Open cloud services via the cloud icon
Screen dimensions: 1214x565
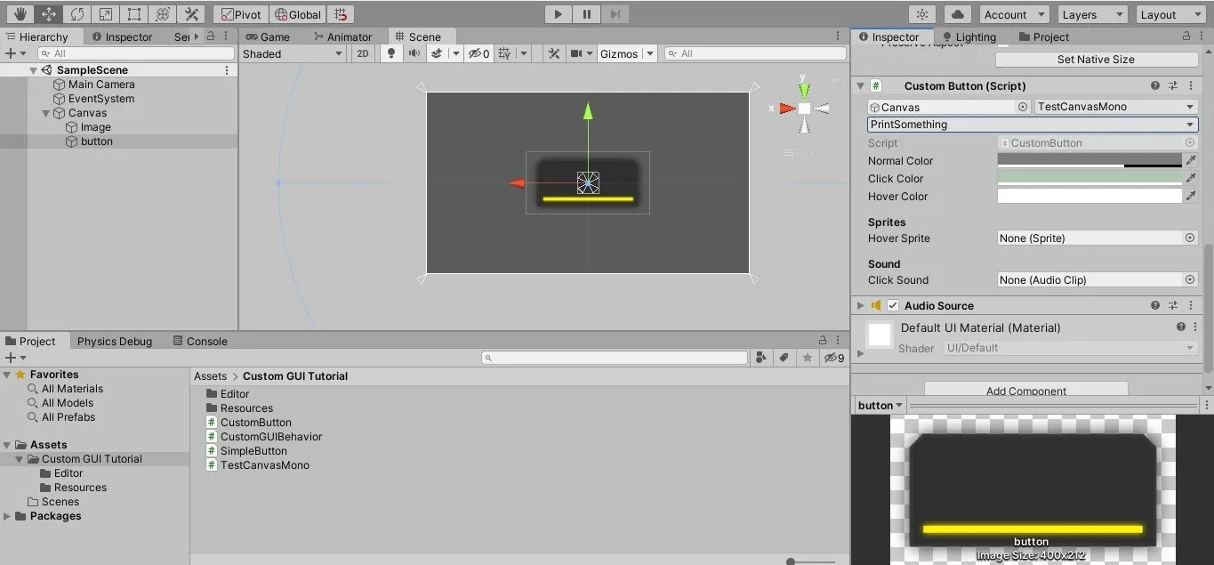pyautogui.click(x=958, y=14)
